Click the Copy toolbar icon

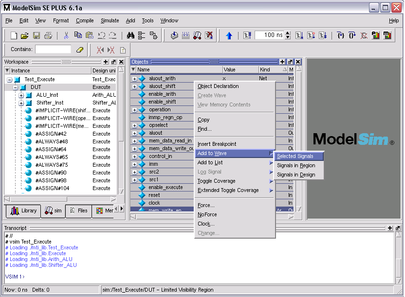click(x=78, y=35)
